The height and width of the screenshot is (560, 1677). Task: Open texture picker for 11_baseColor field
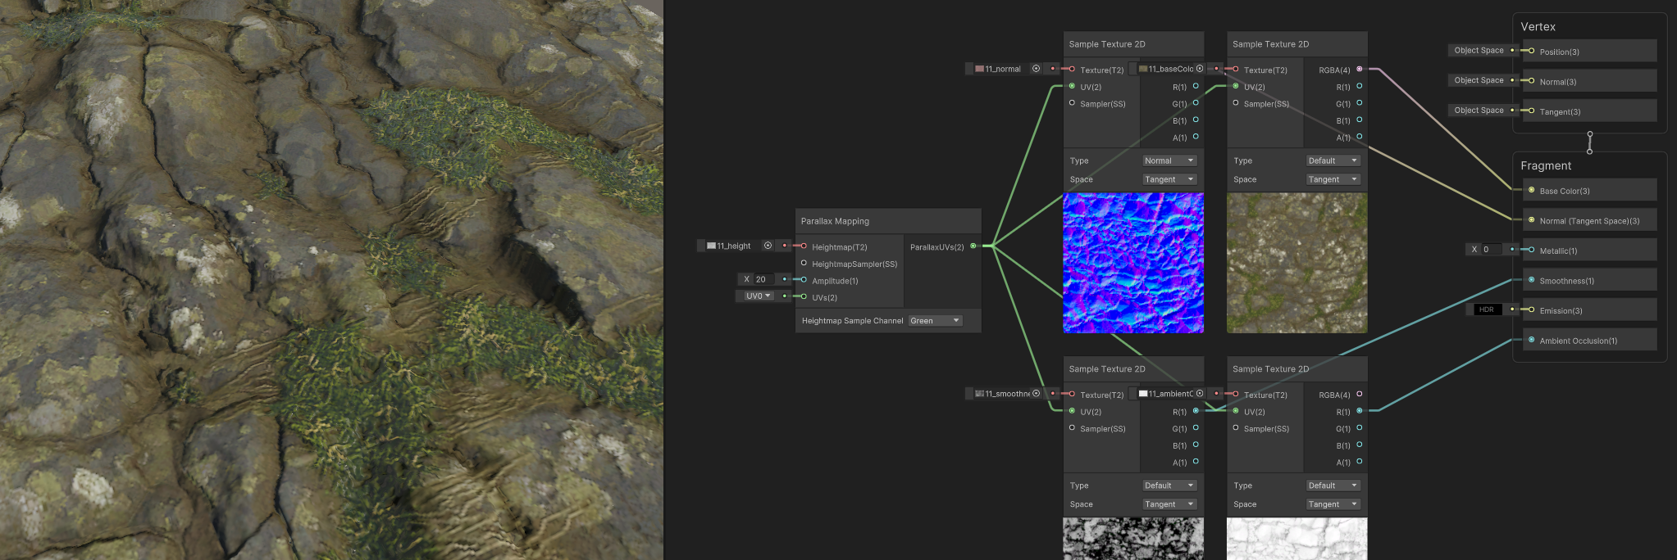(1200, 69)
